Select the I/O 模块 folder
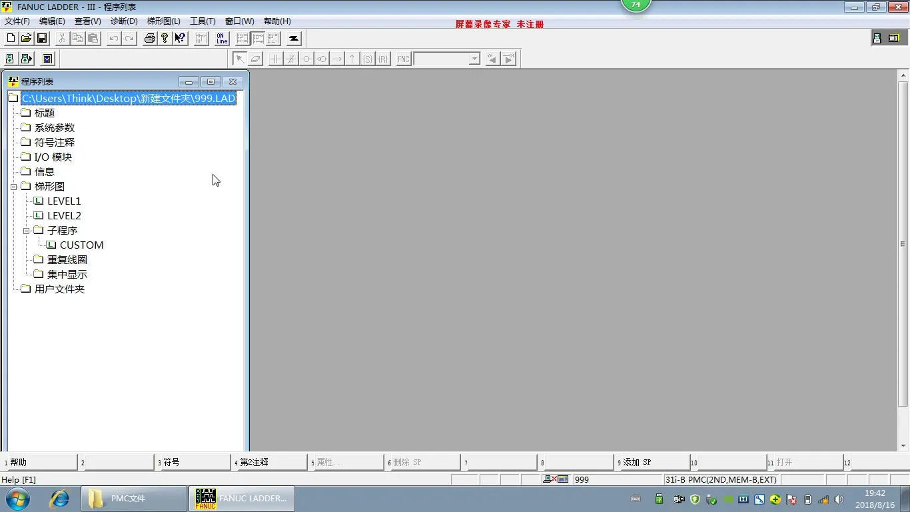Image resolution: width=910 pixels, height=512 pixels. coord(53,157)
